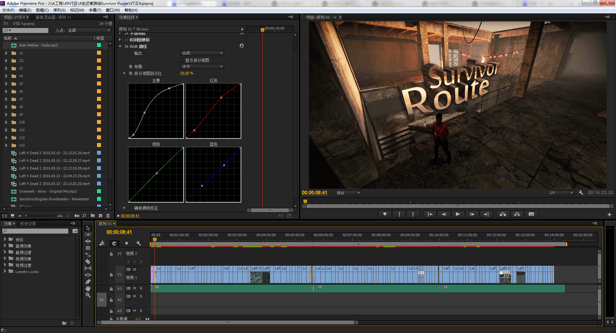Open the layout dropdown set to horizontal

point(202,66)
